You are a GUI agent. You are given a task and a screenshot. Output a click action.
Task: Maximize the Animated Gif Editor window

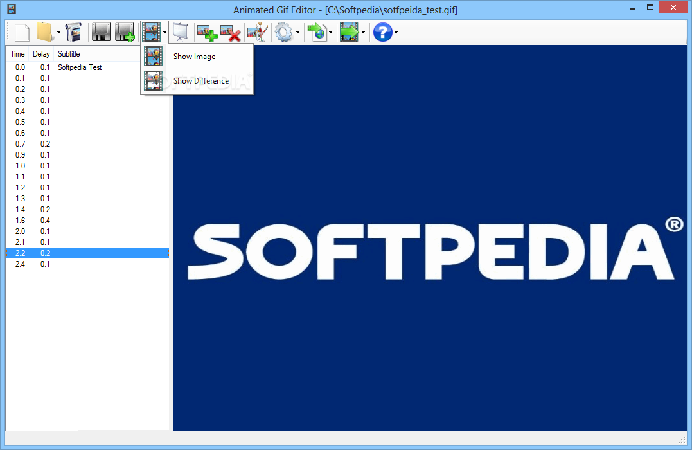pyautogui.click(x=650, y=8)
